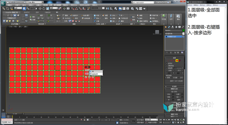Click the 插入顶点 button
Viewport: 228px width, 125px height.
[174, 92]
